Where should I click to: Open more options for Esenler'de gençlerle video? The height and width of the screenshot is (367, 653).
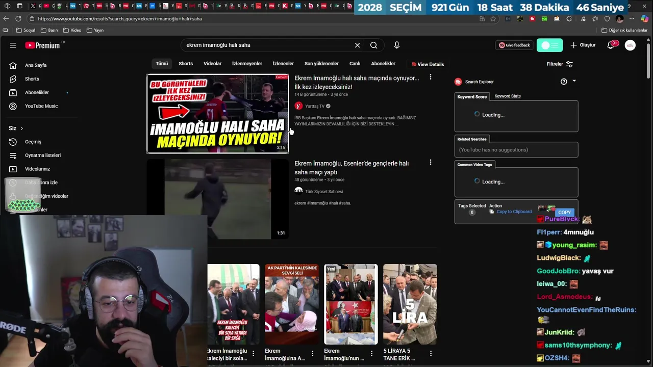click(431, 163)
